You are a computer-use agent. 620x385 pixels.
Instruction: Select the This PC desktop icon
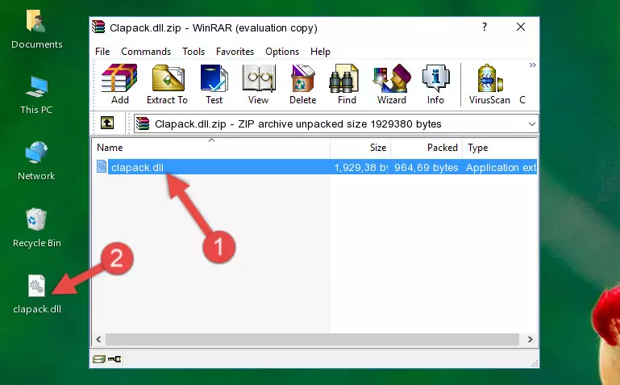point(36,96)
